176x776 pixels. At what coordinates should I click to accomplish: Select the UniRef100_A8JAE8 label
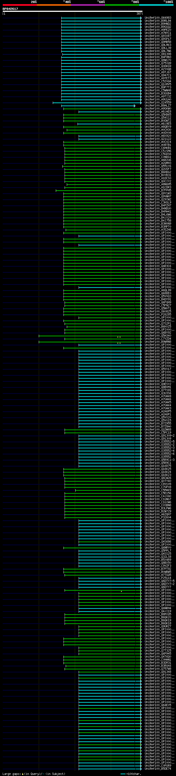pos(158,112)
